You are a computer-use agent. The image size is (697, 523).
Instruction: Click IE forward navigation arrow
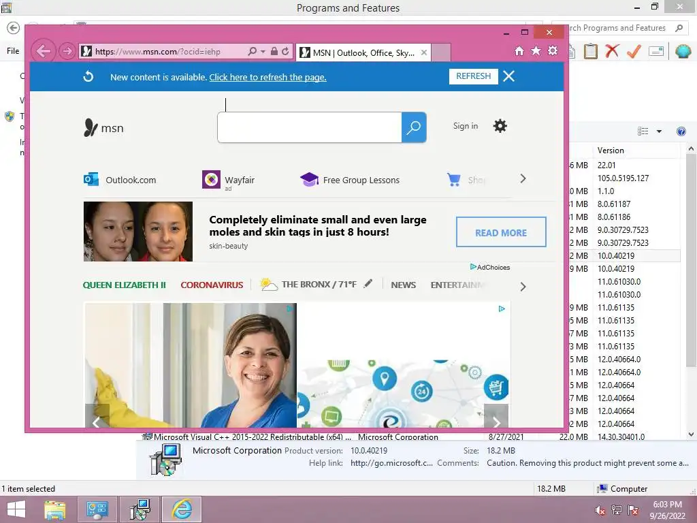tap(67, 52)
